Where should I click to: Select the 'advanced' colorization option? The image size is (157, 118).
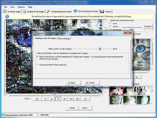tap(111, 30)
